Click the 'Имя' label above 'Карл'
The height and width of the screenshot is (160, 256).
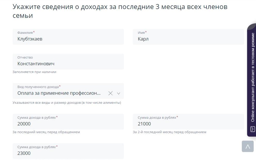(141, 33)
